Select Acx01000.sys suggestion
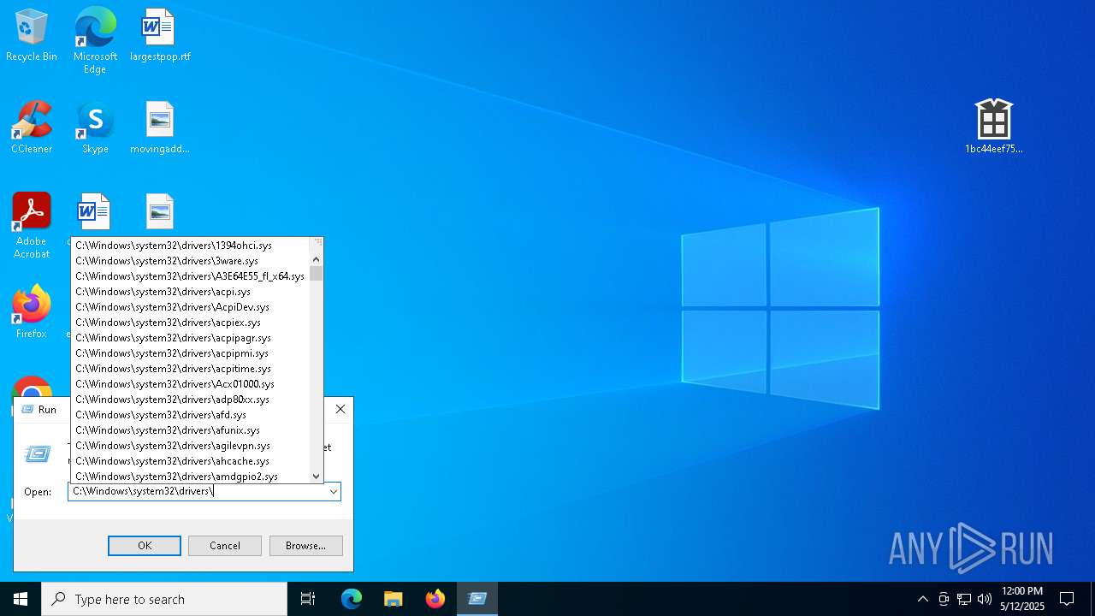The image size is (1095, 616). coord(190,384)
